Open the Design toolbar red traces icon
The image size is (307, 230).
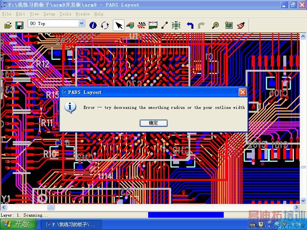(142, 25)
